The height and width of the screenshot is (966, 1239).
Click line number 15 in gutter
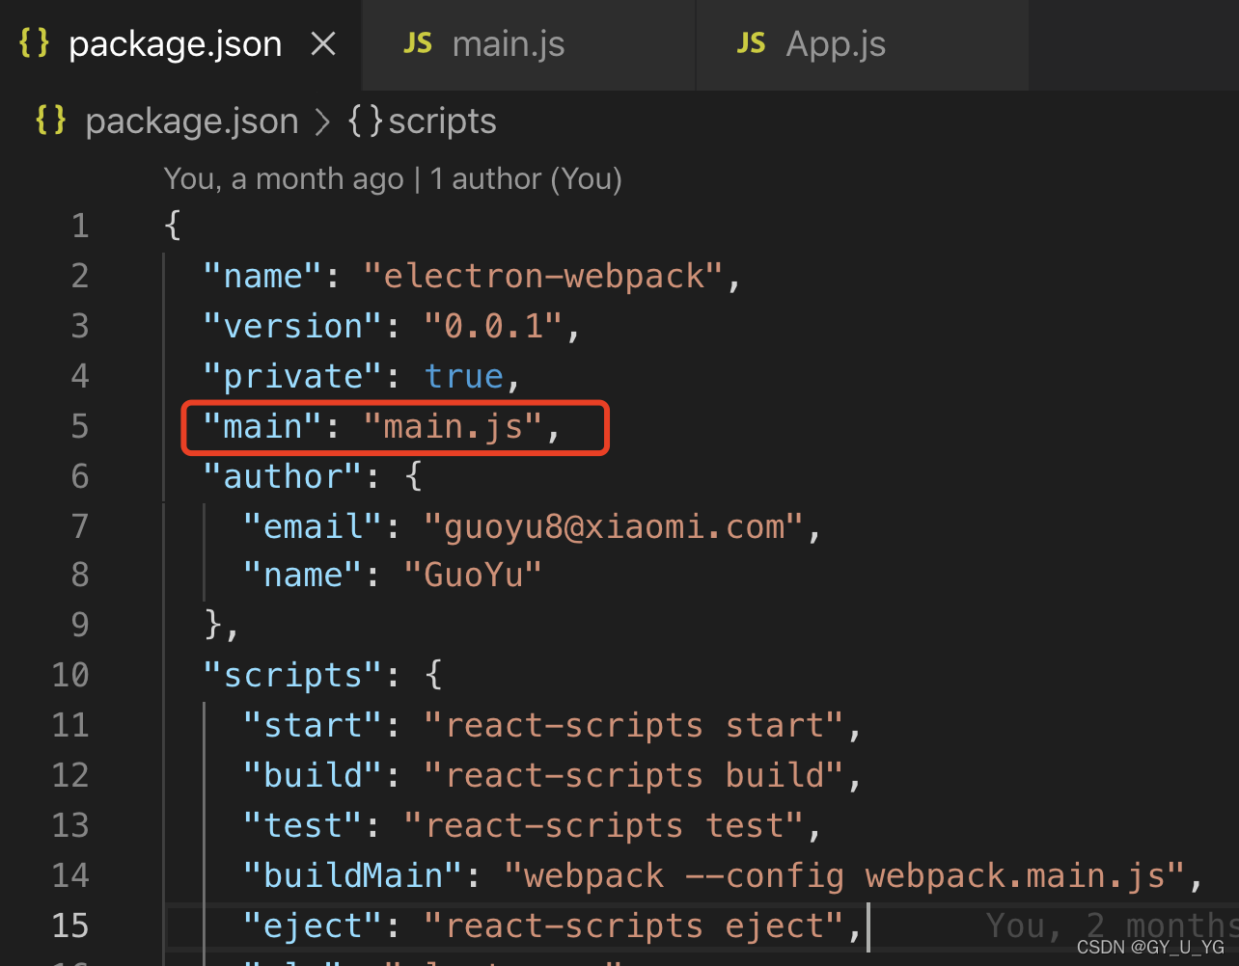coord(69,926)
